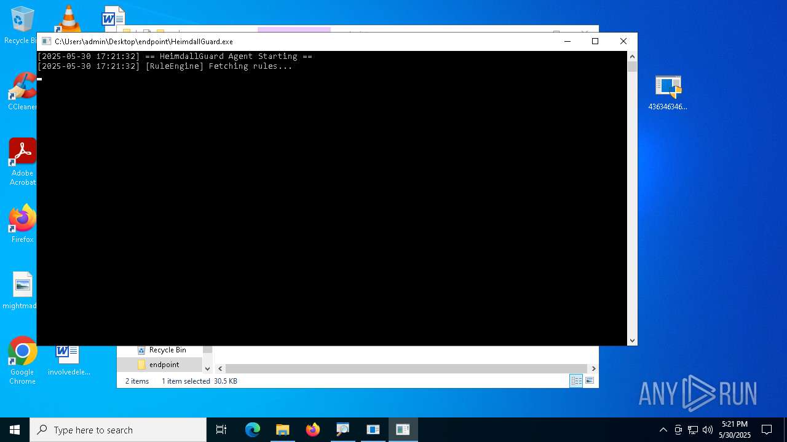Click console scrollbar up arrow
The image size is (787, 442).
click(632, 56)
